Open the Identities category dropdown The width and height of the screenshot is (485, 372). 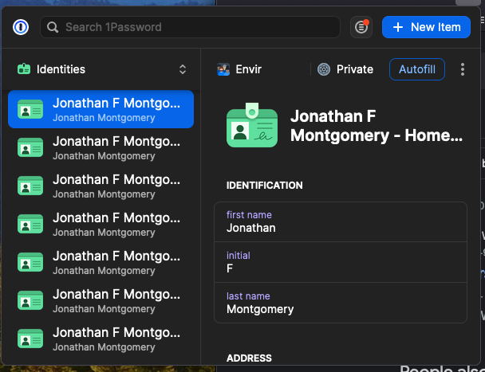(x=101, y=69)
